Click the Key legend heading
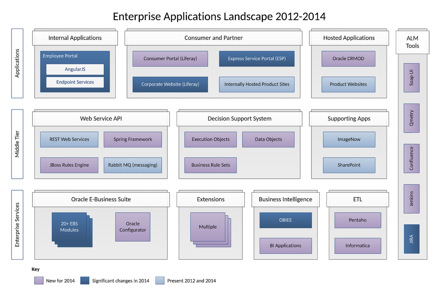This screenshot has width=441, height=297. 36,269
